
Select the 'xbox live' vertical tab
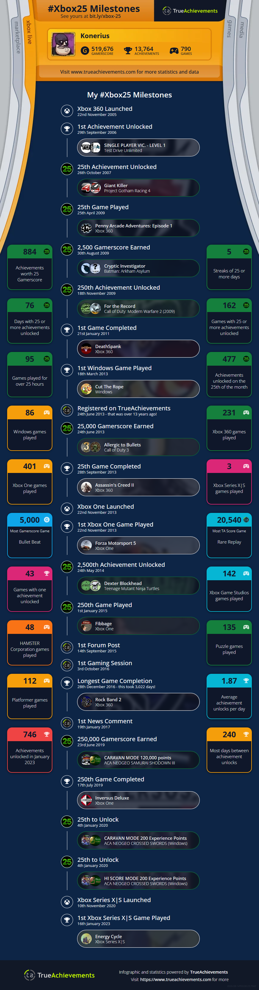pyautogui.click(x=29, y=32)
